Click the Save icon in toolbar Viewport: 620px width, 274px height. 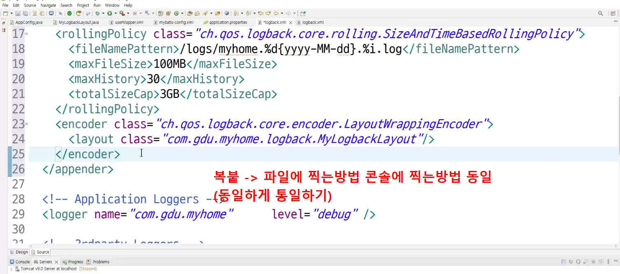[x=18, y=13]
